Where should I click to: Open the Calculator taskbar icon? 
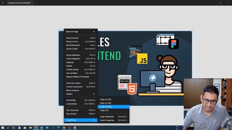(x=19, y=127)
